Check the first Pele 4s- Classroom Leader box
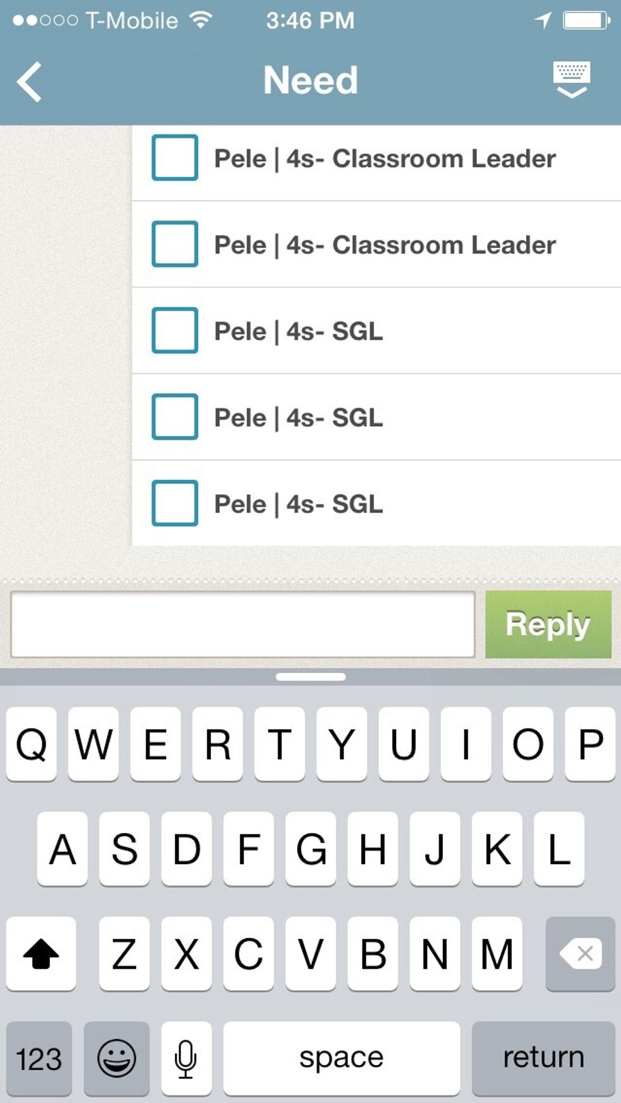The width and height of the screenshot is (621, 1103). click(x=175, y=158)
